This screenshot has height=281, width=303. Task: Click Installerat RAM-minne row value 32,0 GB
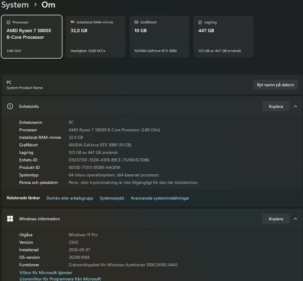[x=76, y=137]
